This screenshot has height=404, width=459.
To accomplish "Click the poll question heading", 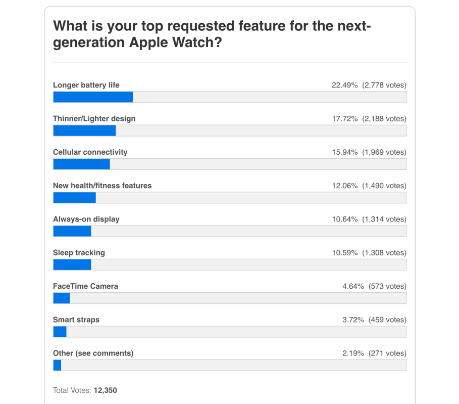I will 212,33.
